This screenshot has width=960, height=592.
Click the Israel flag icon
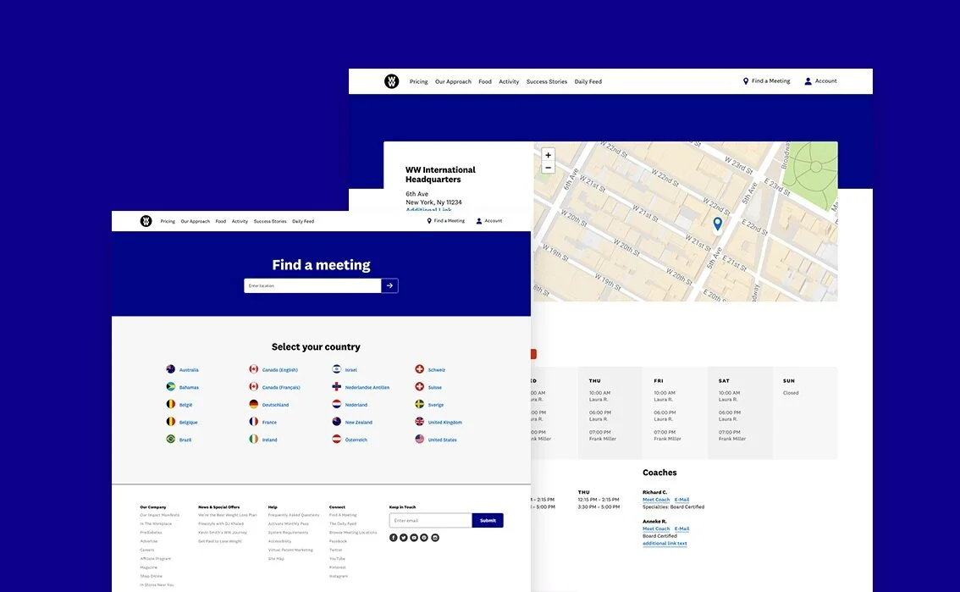336,369
